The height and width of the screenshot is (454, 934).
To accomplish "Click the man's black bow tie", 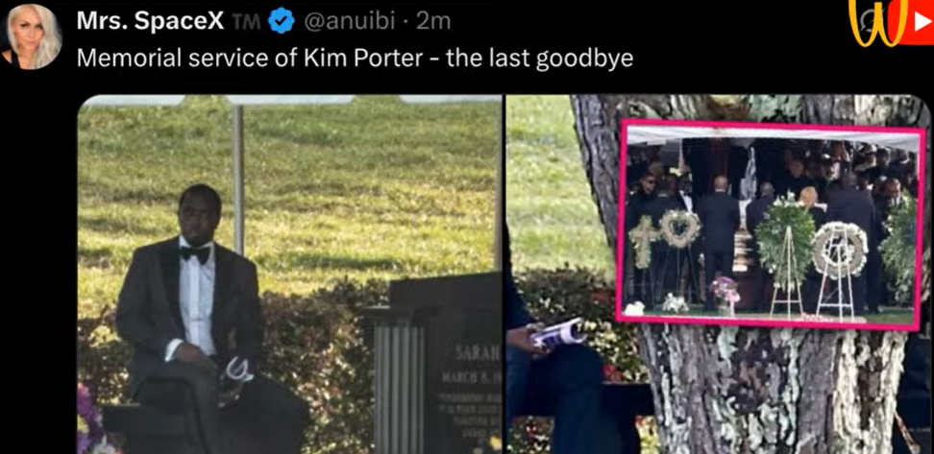I will (195, 254).
